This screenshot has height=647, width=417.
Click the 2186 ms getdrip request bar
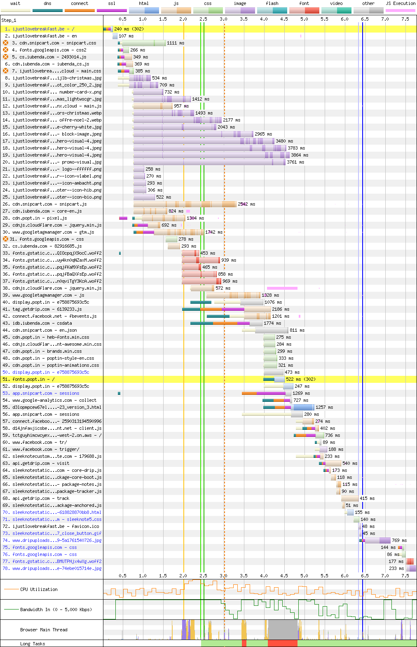pyautogui.click(x=226, y=309)
